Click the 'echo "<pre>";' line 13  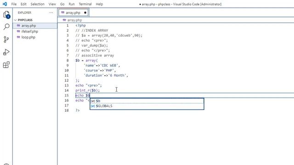click(89, 85)
